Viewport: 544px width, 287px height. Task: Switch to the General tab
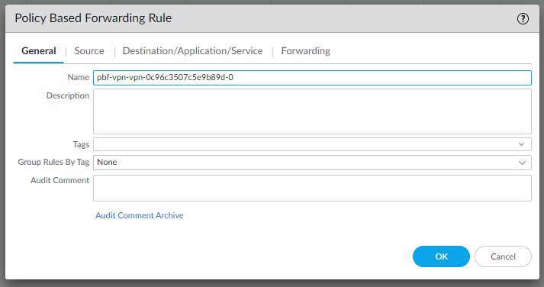(x=38, y=51)
